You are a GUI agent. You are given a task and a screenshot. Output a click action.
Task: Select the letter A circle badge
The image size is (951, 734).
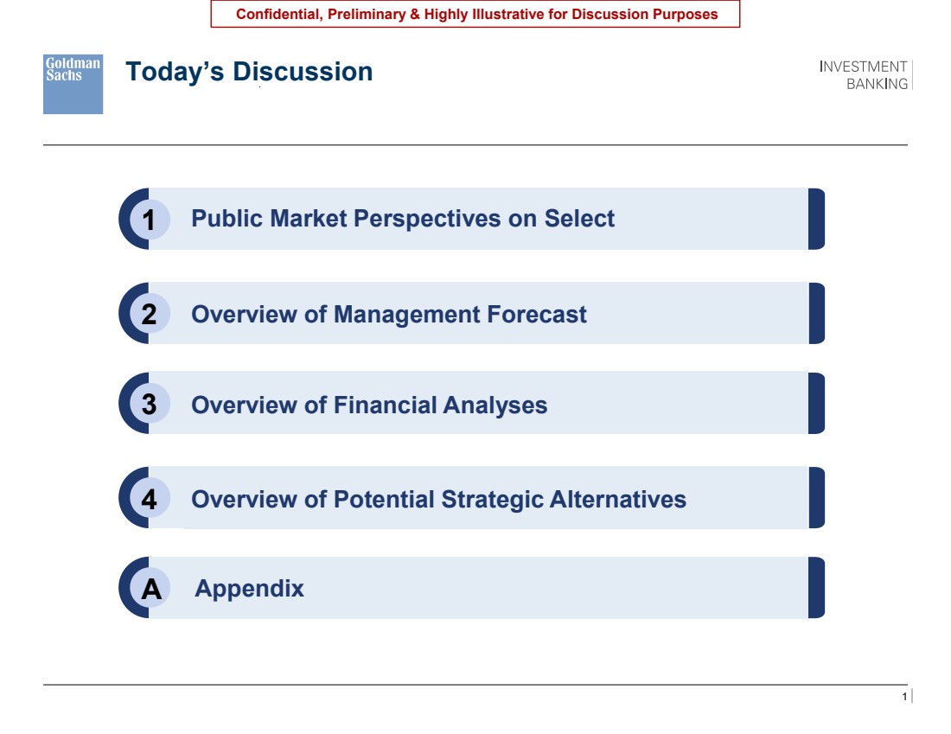click(x=149, y=588)
